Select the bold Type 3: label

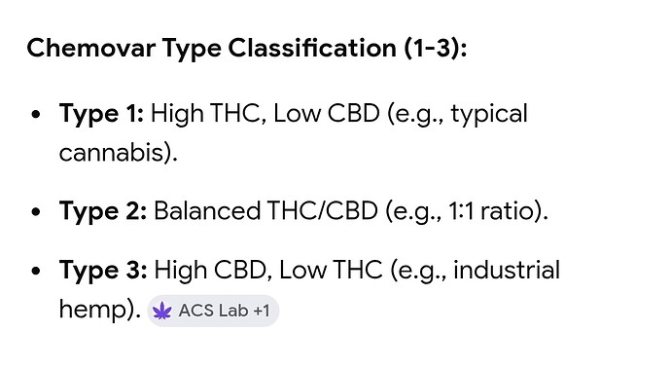(103, 270)
